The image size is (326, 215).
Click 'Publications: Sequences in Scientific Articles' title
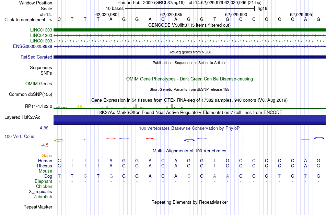(x=189, y=63)
